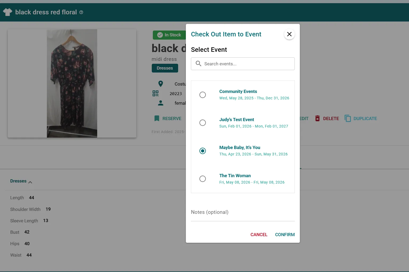This screenshot has width=409, height=272.
Task: Select the Community Events radio button
Action: click(203, 95)
